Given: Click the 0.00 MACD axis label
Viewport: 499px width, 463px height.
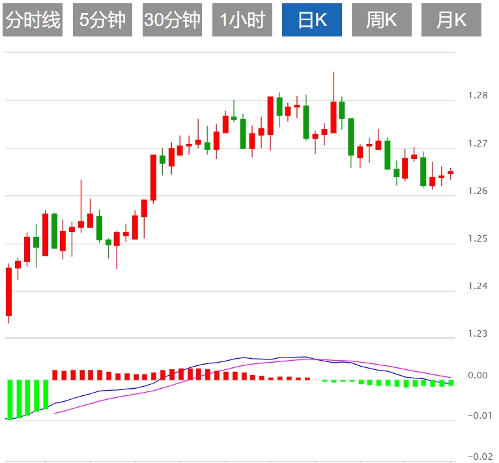Looking at the screenshot, I should tap(478, 376).
